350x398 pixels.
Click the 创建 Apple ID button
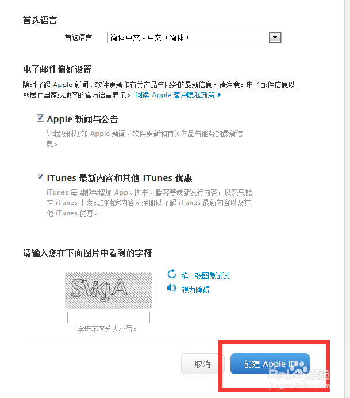(x=270, y=364)
